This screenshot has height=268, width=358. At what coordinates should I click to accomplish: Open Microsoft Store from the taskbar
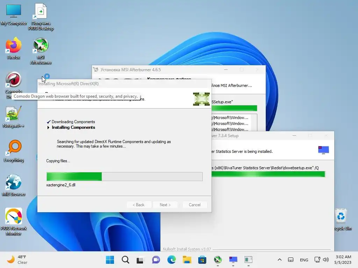202,260
